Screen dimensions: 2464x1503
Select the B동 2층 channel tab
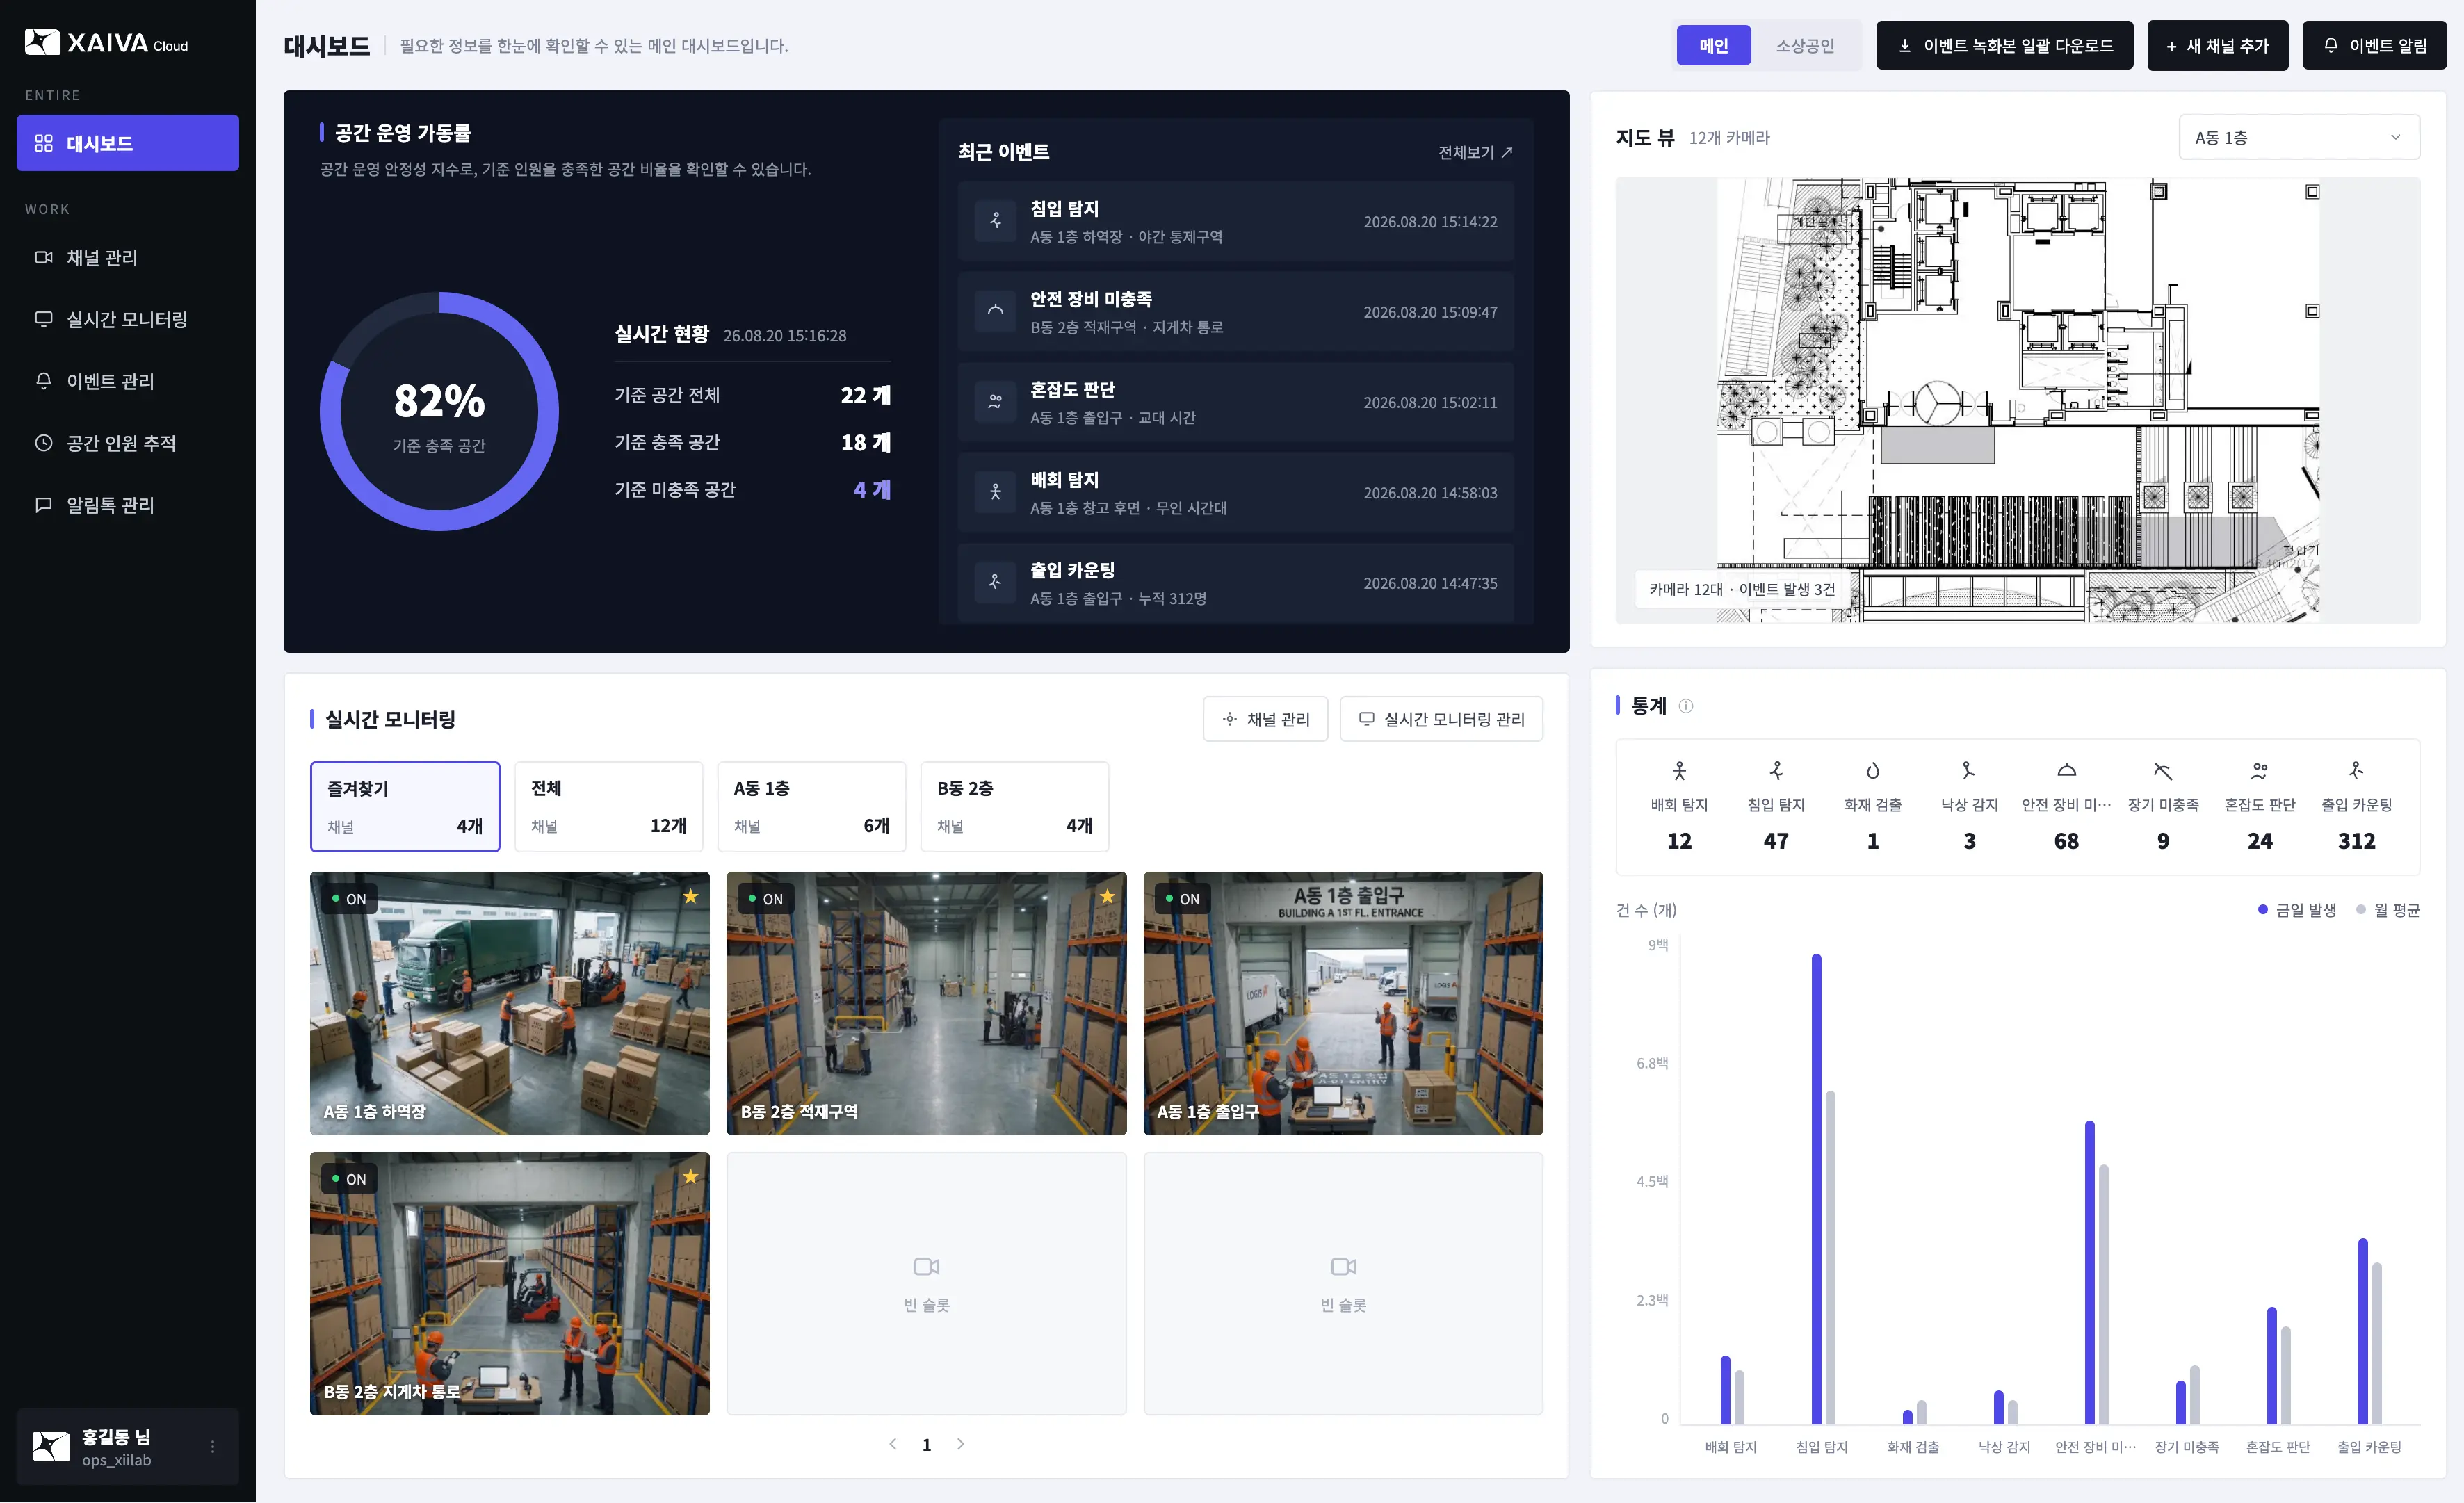point(1015,807)
